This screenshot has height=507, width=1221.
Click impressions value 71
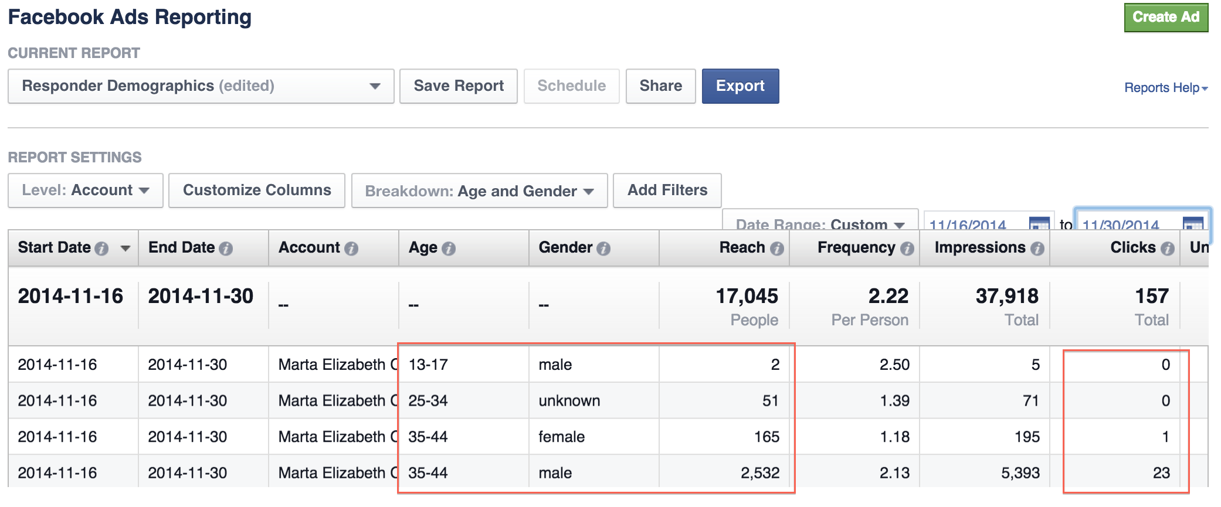coord(1031,401)
